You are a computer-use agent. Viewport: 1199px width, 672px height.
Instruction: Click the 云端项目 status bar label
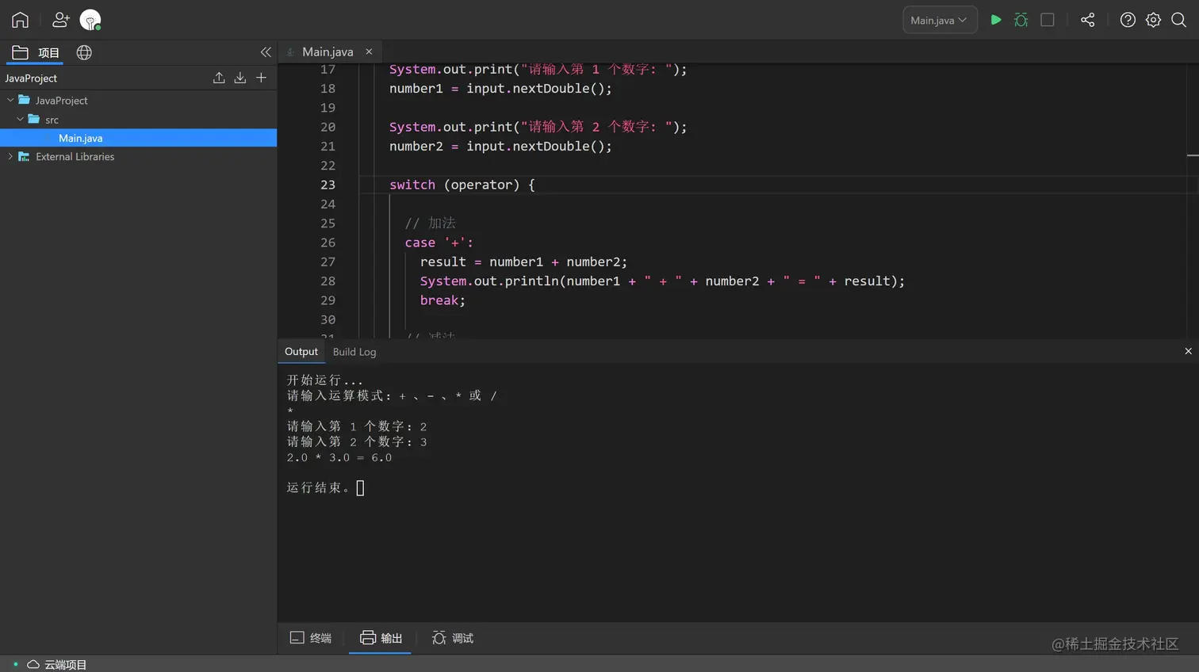[65, 664]
